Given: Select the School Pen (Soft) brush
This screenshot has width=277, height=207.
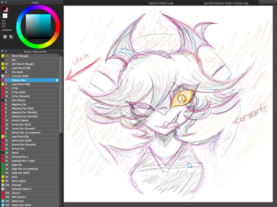Looking at the screenshot, I should point(30,141).
